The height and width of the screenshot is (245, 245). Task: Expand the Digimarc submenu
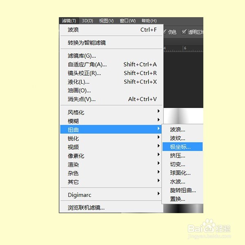pyautogui.click(x=111, y=195)
